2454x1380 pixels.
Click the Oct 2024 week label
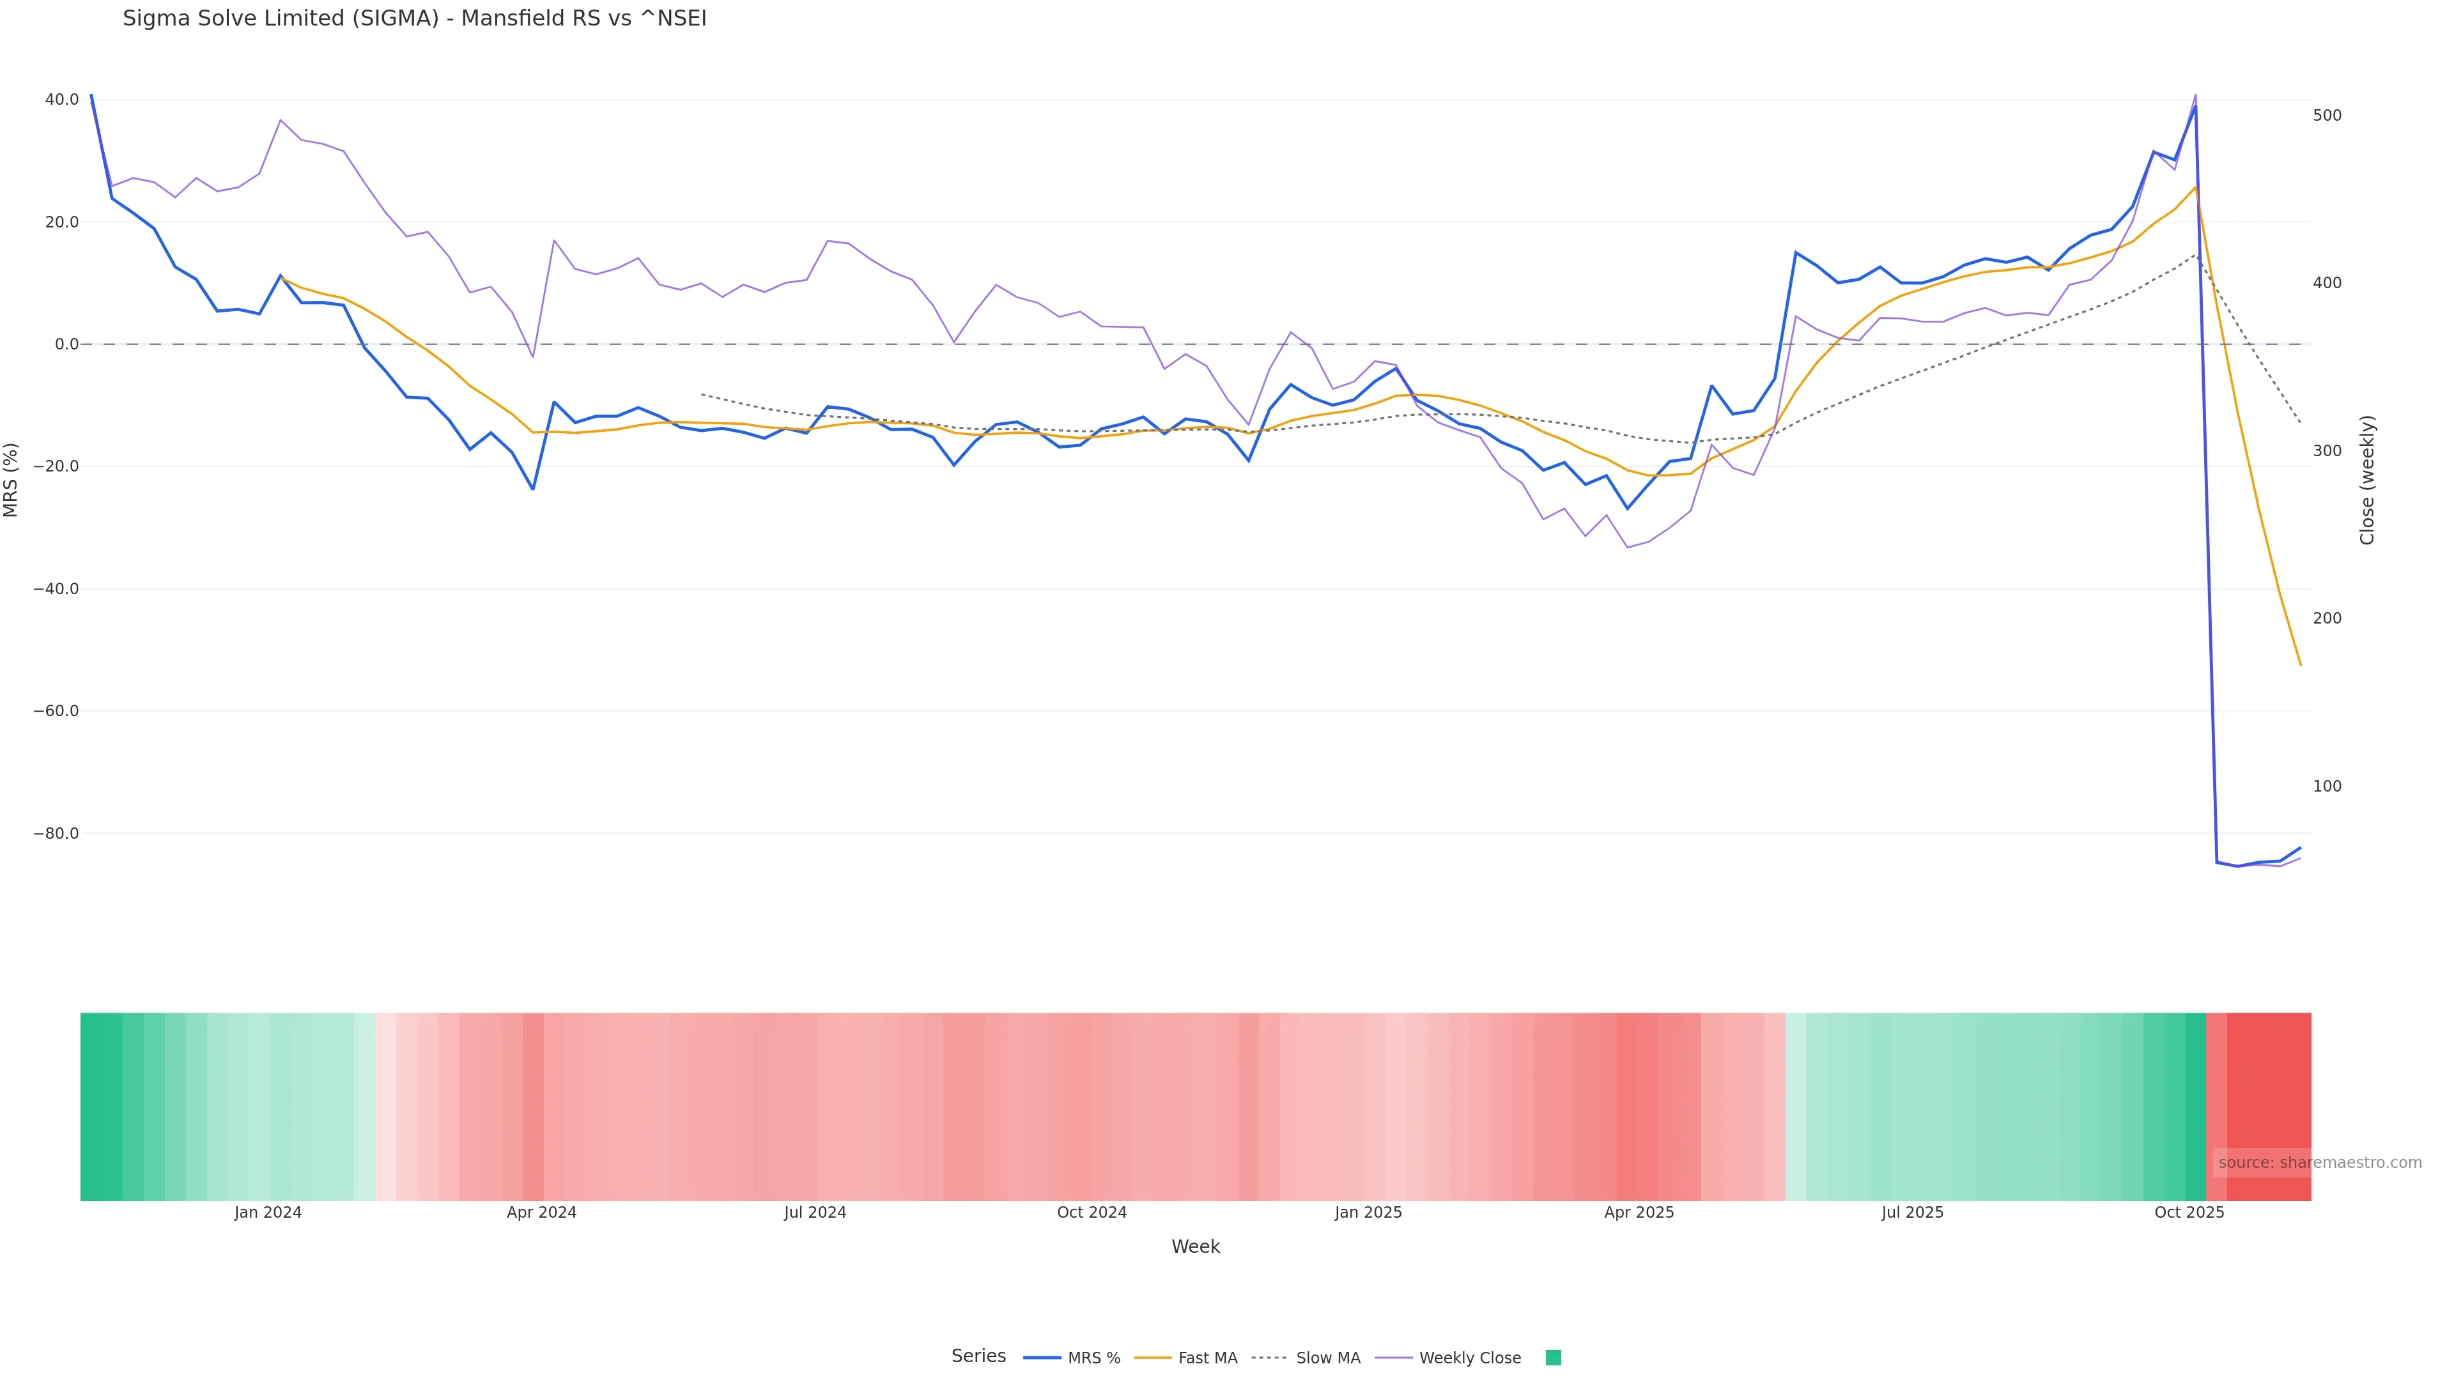pos(1092,1213)
